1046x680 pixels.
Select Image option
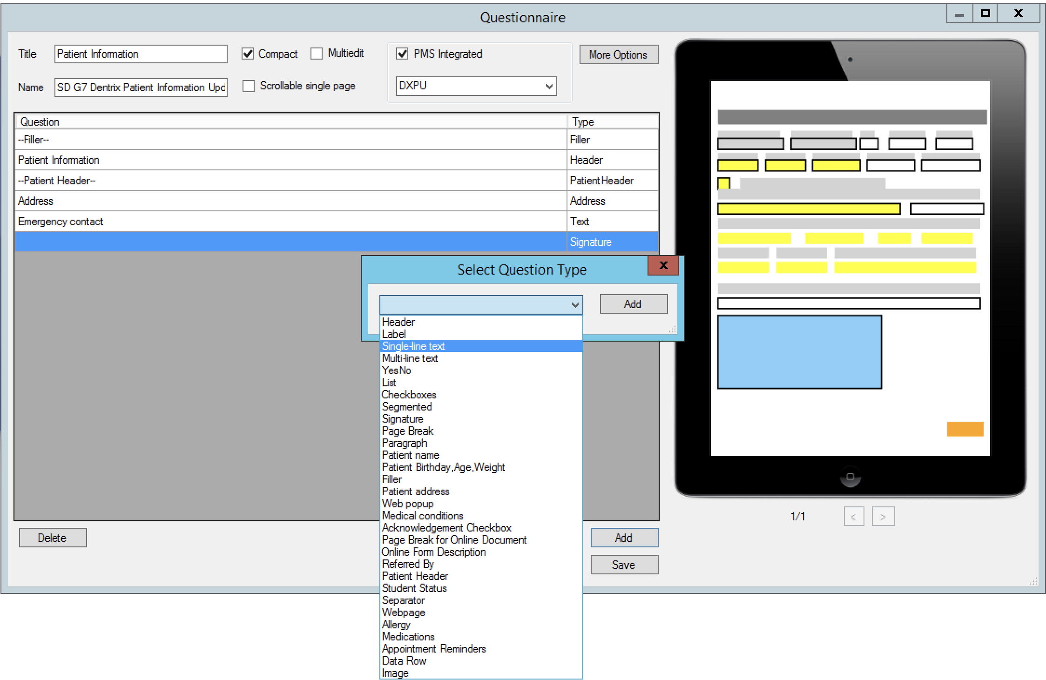point(481,673)
